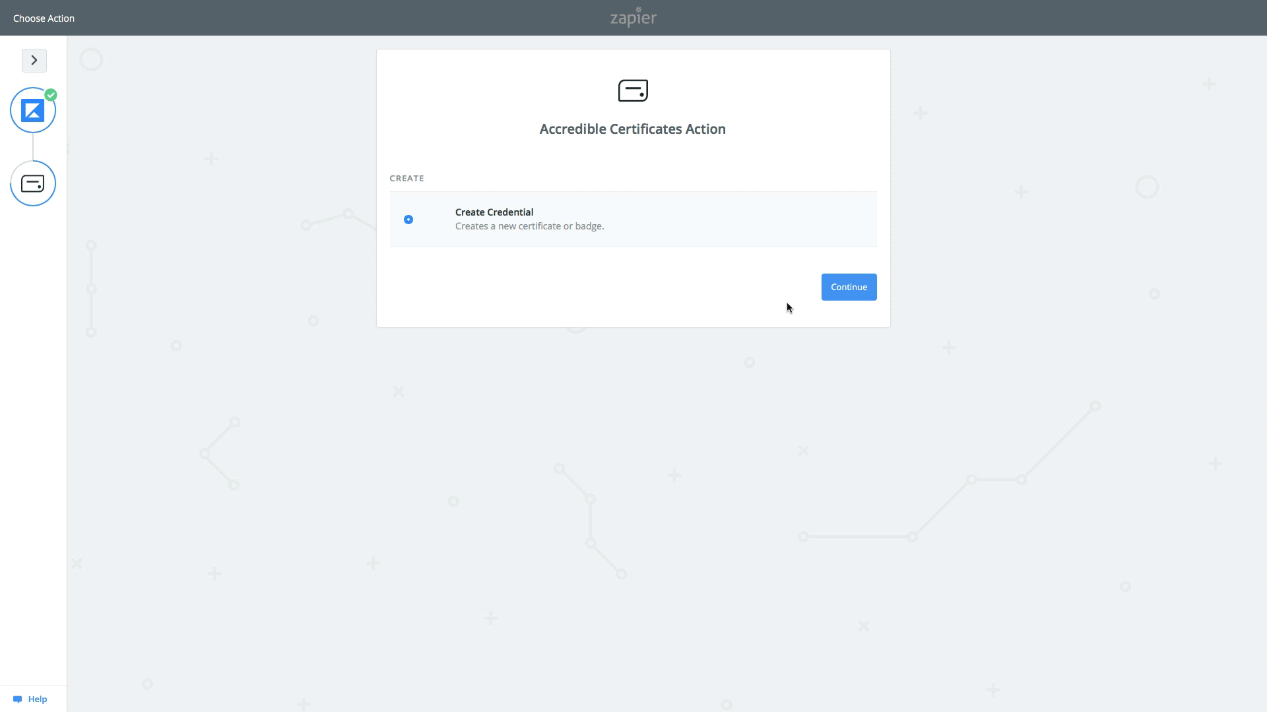Click the Accredible certificate icon atop card

click(633, 90)
